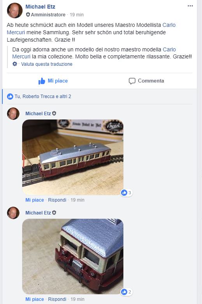Open the three-dot post options menu
202x304 pixels.
190,6
